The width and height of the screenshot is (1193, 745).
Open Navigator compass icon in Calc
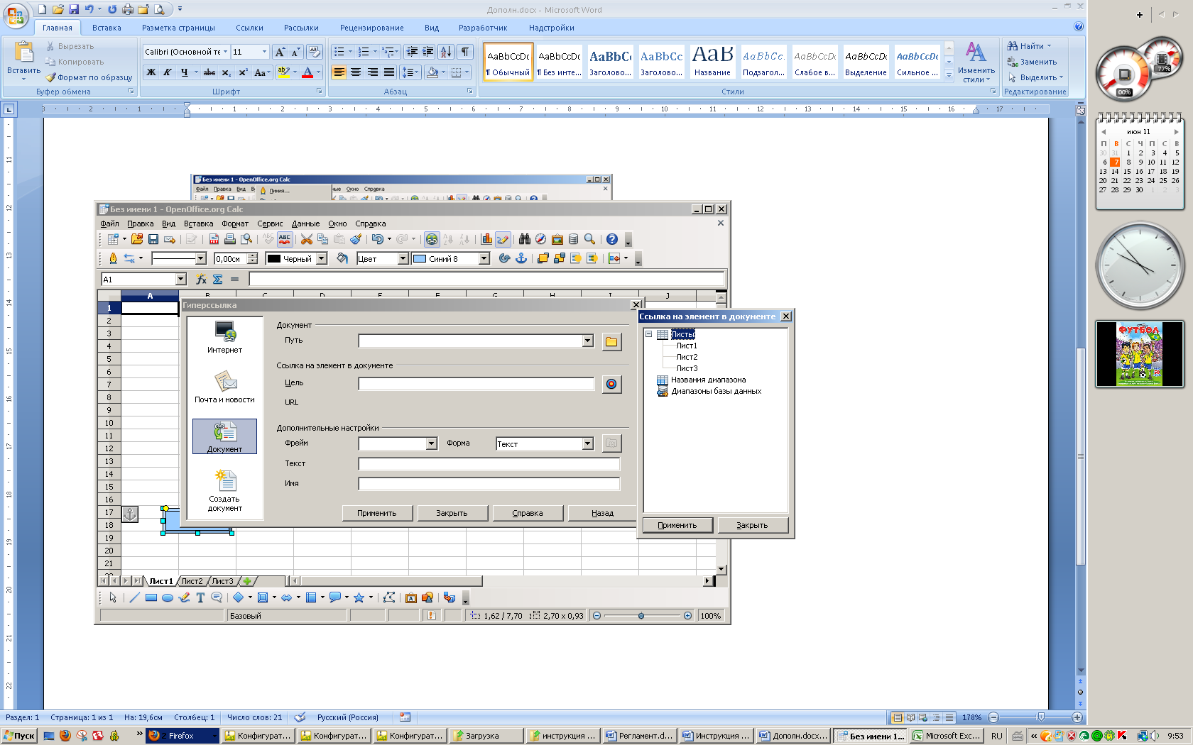coord(540,239)
